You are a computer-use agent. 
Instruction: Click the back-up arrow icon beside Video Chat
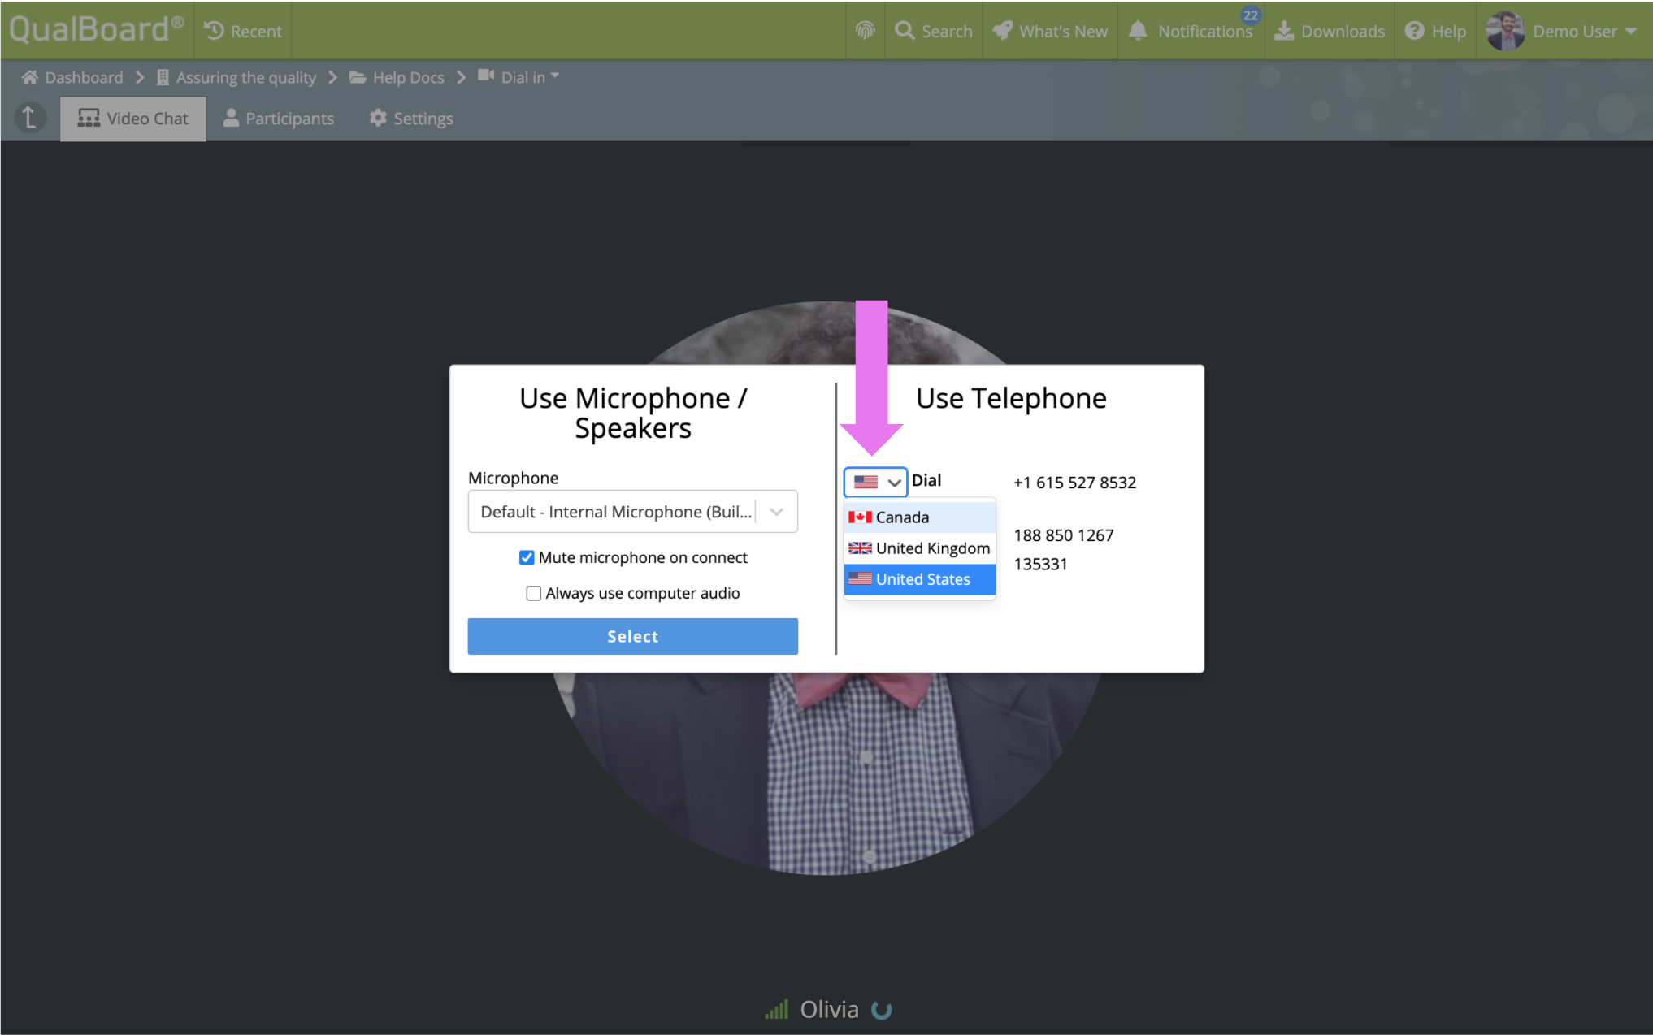[x=30, y=119]
